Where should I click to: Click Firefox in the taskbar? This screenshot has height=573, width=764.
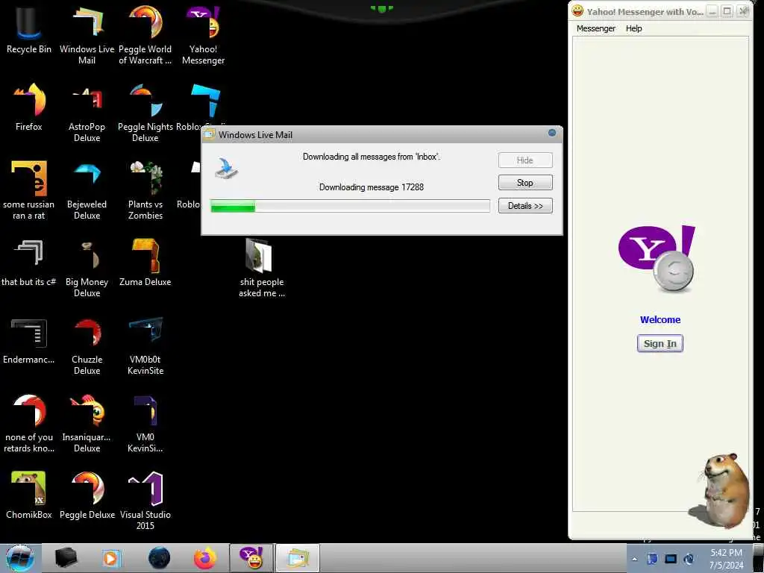click(205, 558)
